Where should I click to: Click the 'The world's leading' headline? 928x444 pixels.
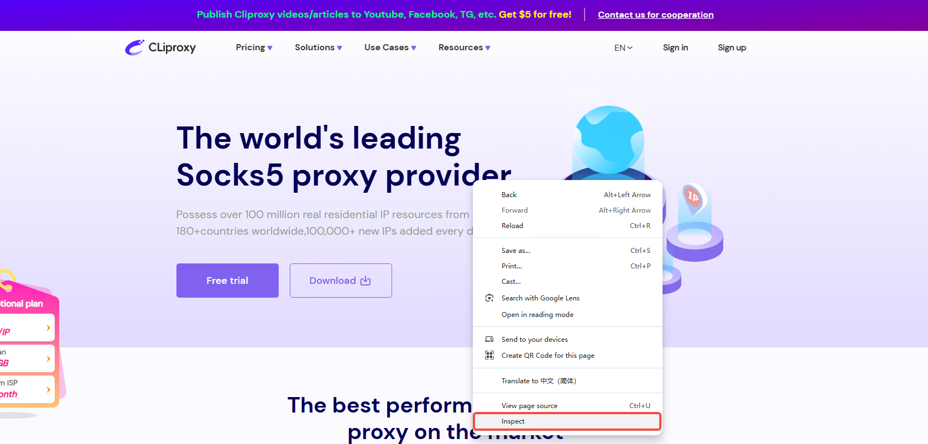coord(319,138)
